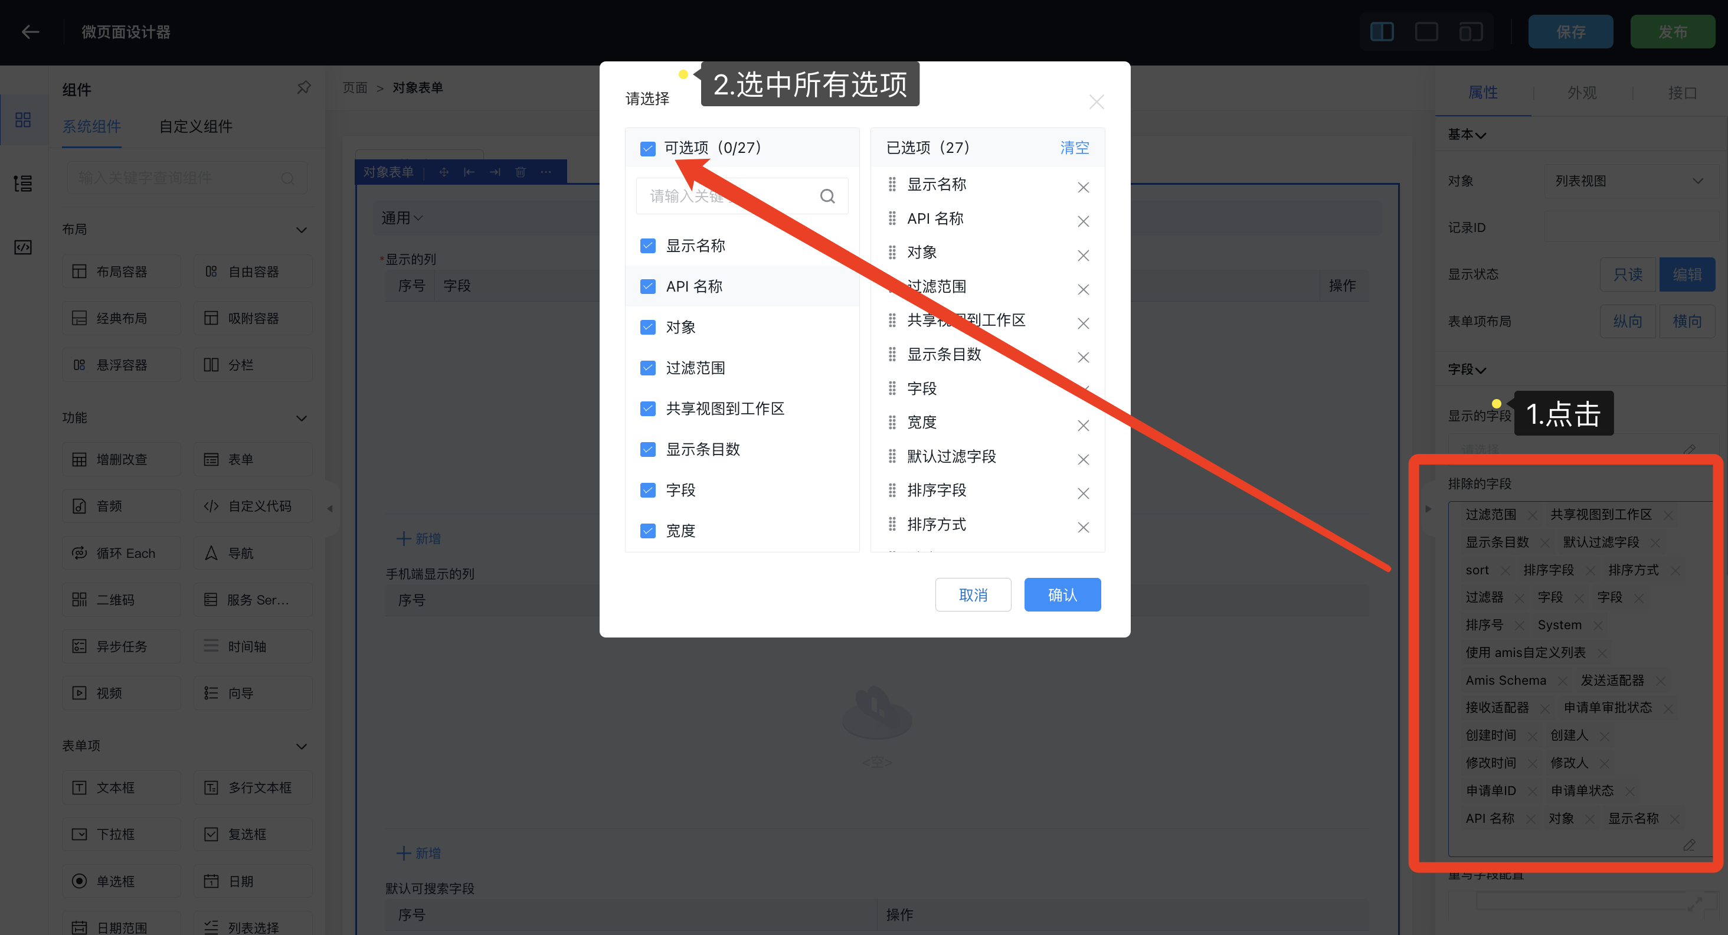Uncheck the 可选项 select-all checkbox
This screenshot has width=1728, height=935.
tap(647, 148)
